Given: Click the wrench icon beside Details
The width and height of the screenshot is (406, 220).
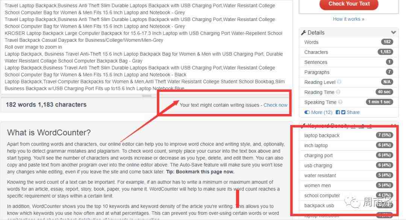Looking at the screenshot, I should tap(303, 33).
